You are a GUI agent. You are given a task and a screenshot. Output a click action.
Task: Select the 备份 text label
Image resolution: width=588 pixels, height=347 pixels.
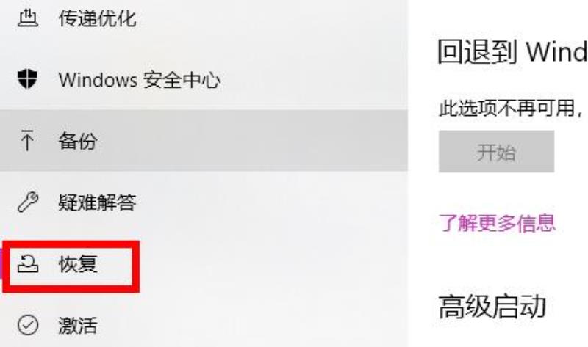(78, 141)
